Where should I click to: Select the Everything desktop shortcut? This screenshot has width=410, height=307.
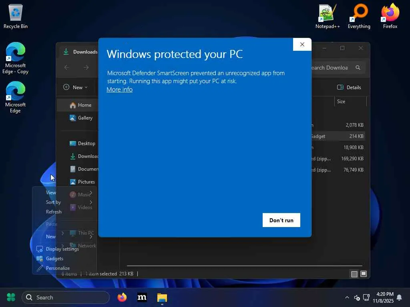point(359,16)
